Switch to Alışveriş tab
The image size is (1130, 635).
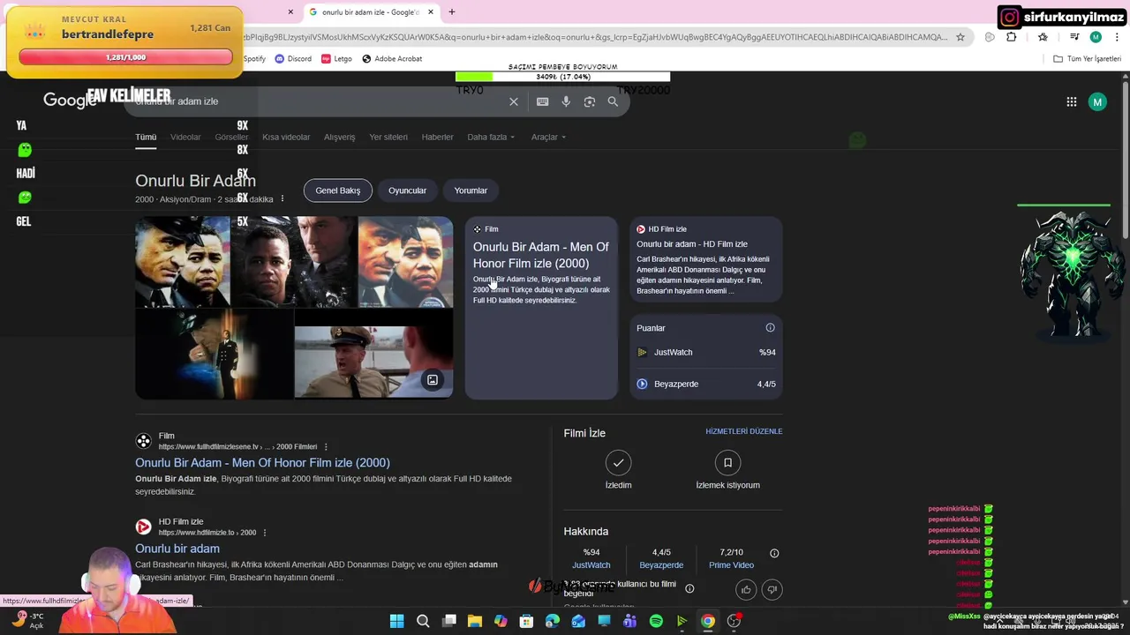coord(339,137)
